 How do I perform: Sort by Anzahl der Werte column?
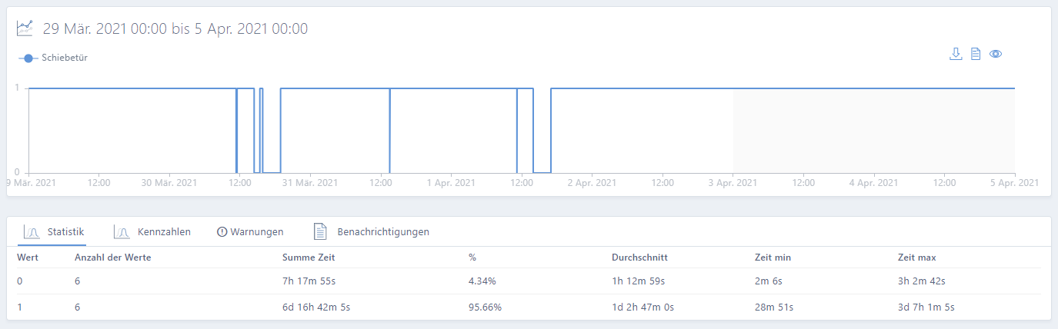point(112,257)
